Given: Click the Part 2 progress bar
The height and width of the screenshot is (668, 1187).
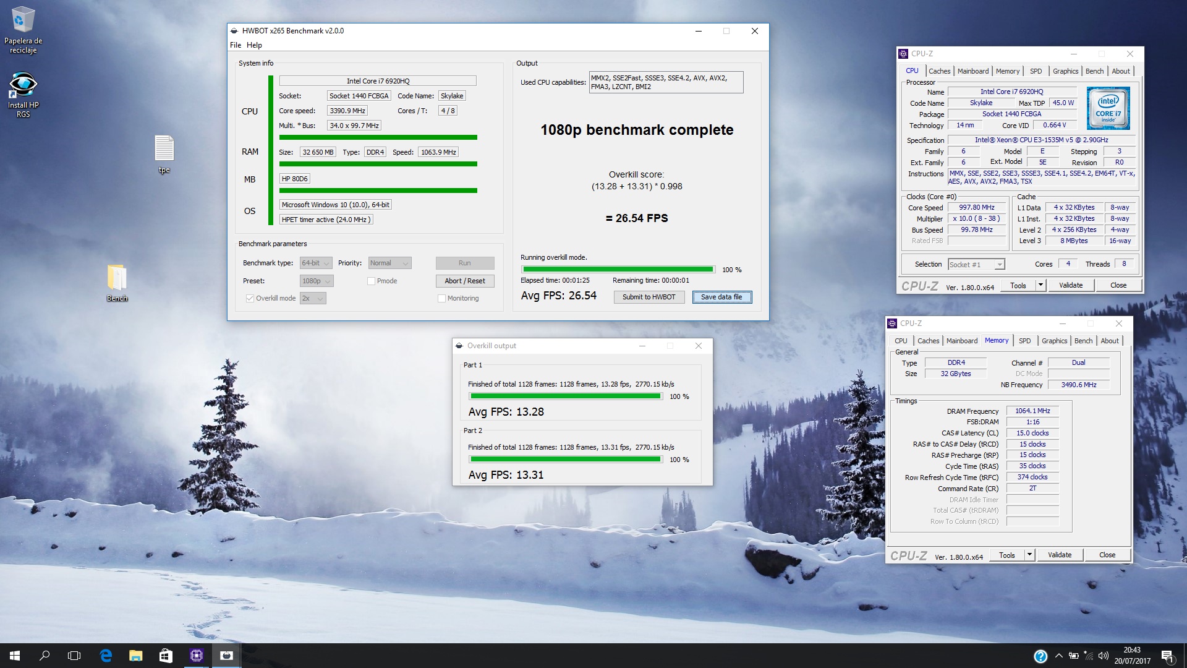Looking at the screenshot, I should (x=566, y=460).
